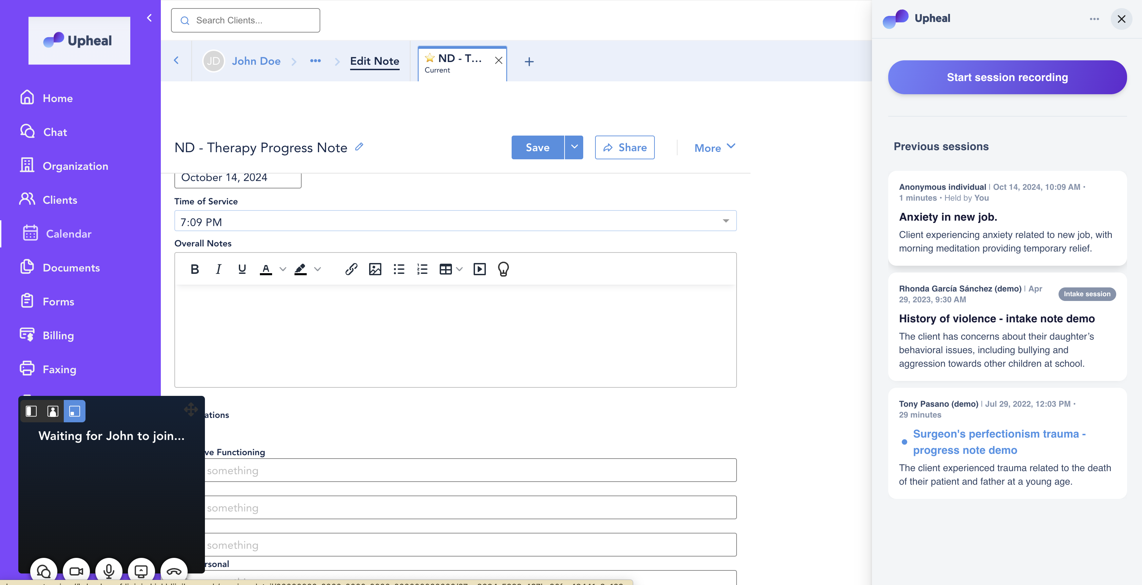Image resolution: width=1142 pixels, height=585 pixels.
Task: Mute the microphone in call widget
Action: pos(109,571)
